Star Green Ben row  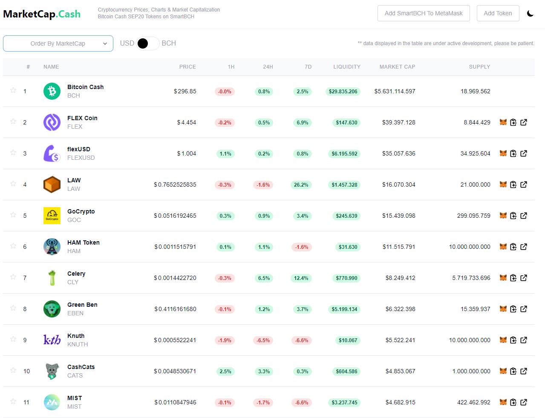(x=13, y=308)
